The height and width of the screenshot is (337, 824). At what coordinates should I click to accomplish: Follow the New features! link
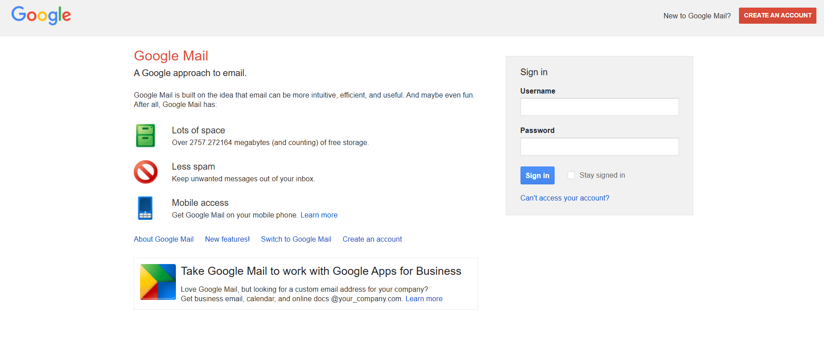(227, 239)
